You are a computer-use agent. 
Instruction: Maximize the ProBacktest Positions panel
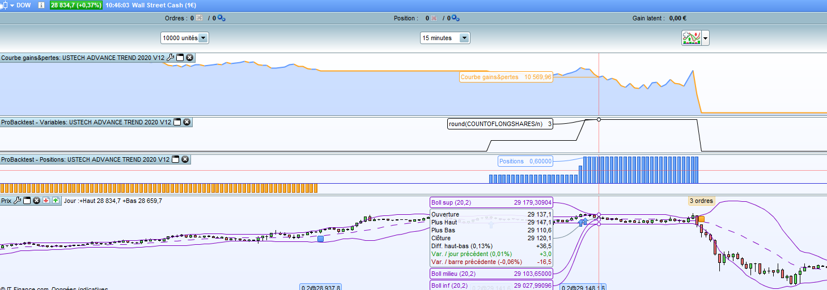[176, 160]
